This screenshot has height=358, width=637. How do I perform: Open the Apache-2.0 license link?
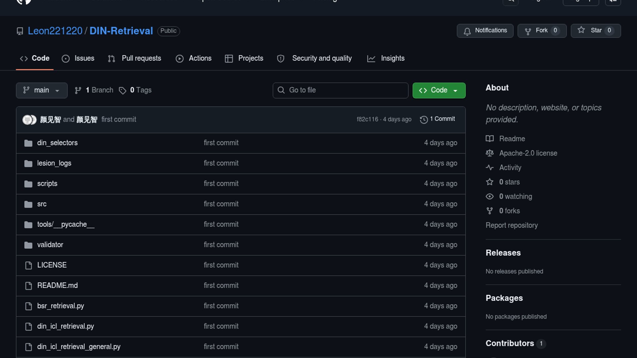tap(528, 153)
